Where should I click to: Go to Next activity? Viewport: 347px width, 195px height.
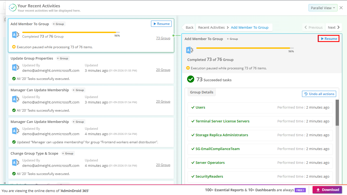[x=334, y=27]
